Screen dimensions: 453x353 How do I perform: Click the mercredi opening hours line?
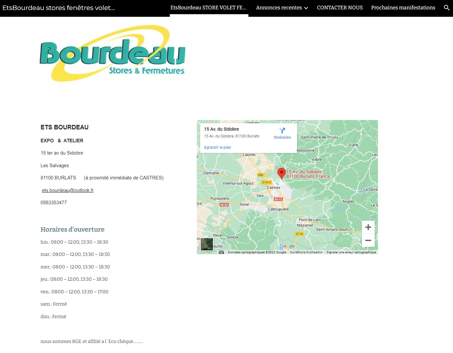point(75,267)
